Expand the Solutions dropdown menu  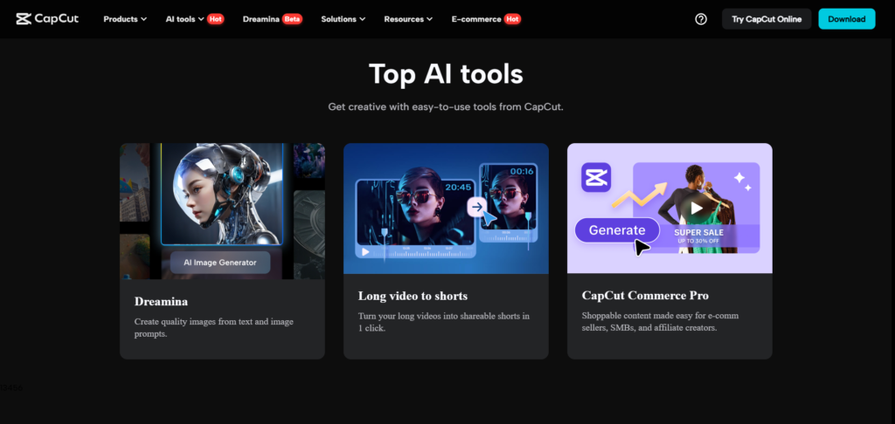[343, 19]
